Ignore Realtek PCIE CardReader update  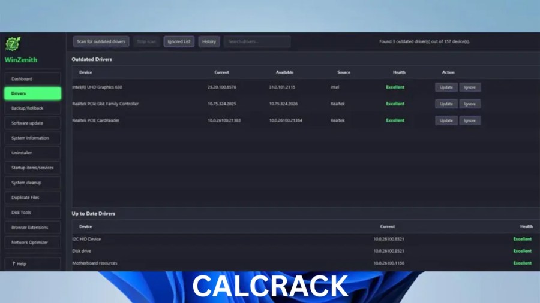click(470, 120)
